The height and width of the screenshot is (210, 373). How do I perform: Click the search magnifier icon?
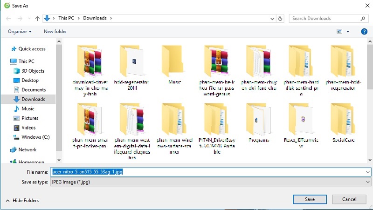(x=362, y=19)
